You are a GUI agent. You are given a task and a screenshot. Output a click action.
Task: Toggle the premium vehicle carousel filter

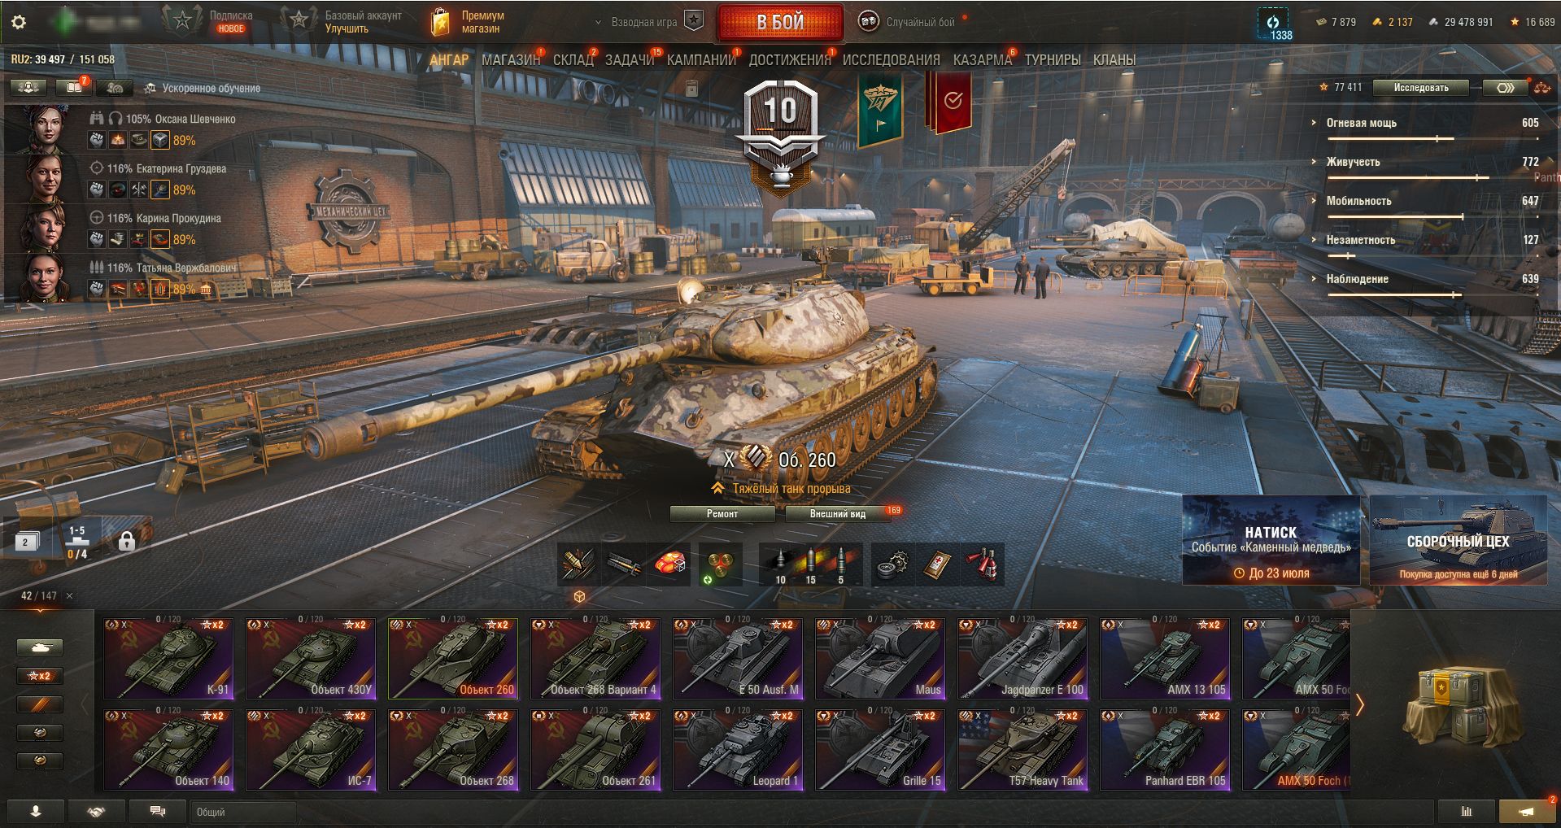coord(40,704)
